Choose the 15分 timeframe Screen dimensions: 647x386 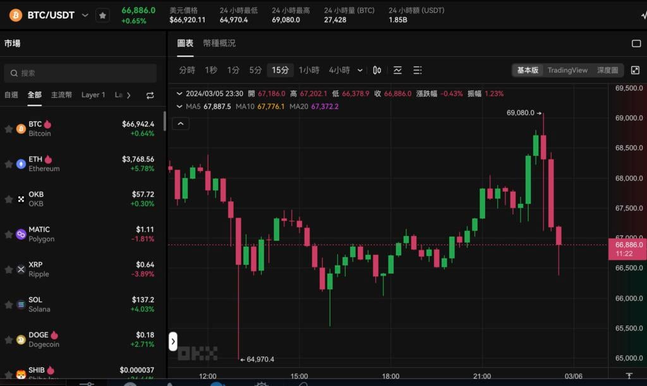(x=280, y=71)
